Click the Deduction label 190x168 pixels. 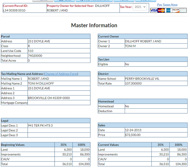click(x=105, y=111)
